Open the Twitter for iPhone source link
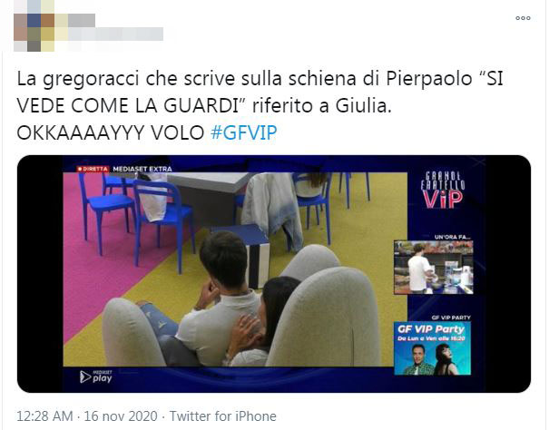The image size is (549, 430). click(x=223, y=416)
